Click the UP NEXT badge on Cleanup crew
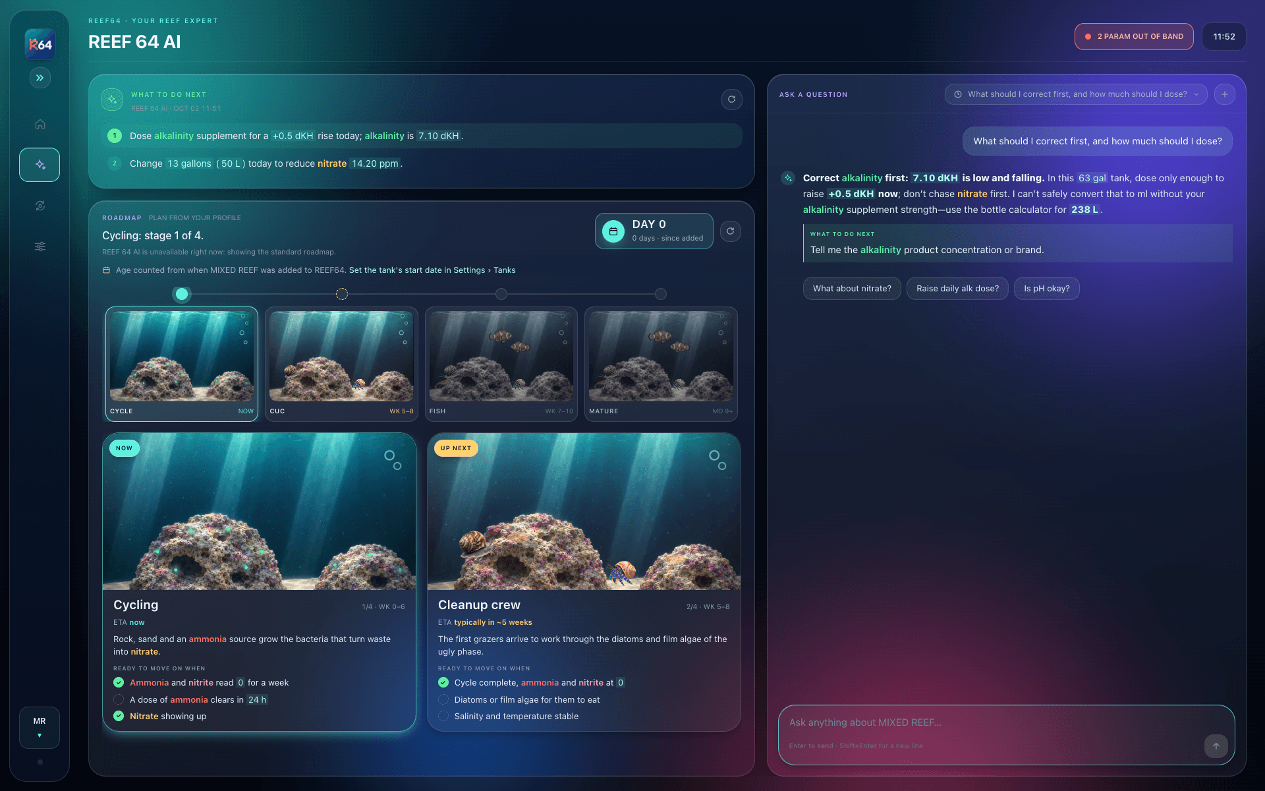 pos(456,448)
